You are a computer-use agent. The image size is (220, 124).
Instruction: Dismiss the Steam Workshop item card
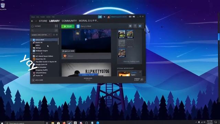(x=140, y=72)
